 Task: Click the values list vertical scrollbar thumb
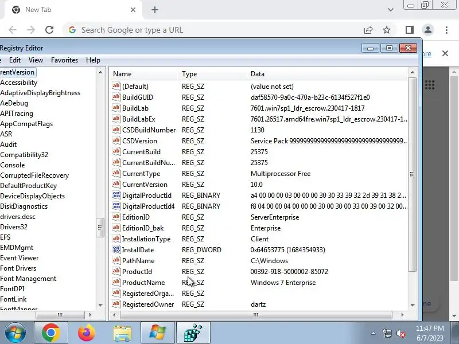click(412, 174)
